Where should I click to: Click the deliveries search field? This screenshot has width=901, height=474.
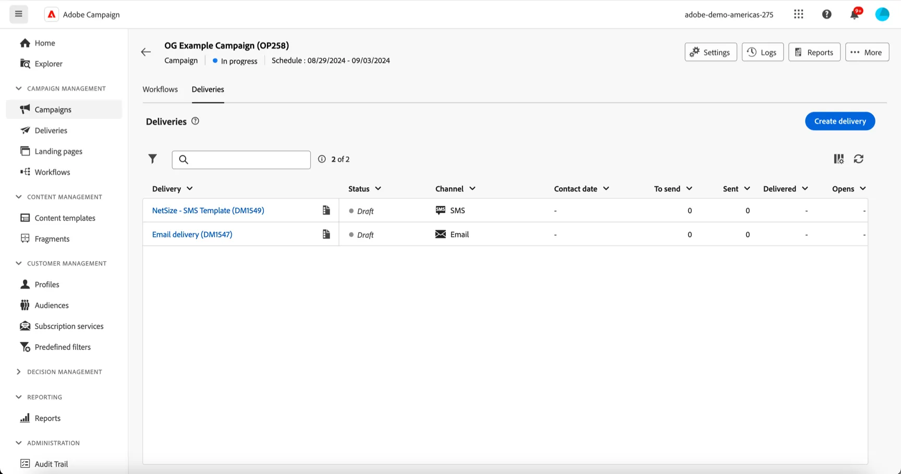[x=241, y=160]
